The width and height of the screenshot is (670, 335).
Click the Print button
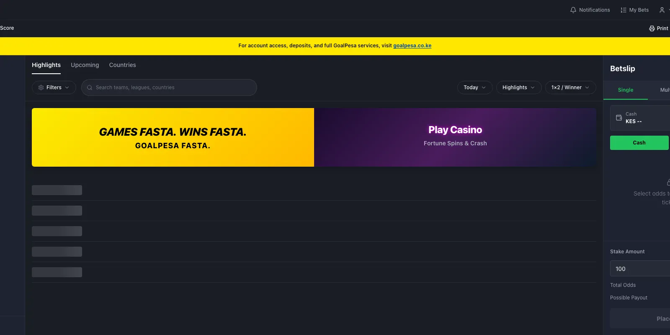point(659,28)
